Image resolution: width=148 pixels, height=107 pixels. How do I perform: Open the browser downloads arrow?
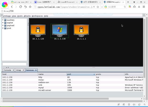coord(139,7)
